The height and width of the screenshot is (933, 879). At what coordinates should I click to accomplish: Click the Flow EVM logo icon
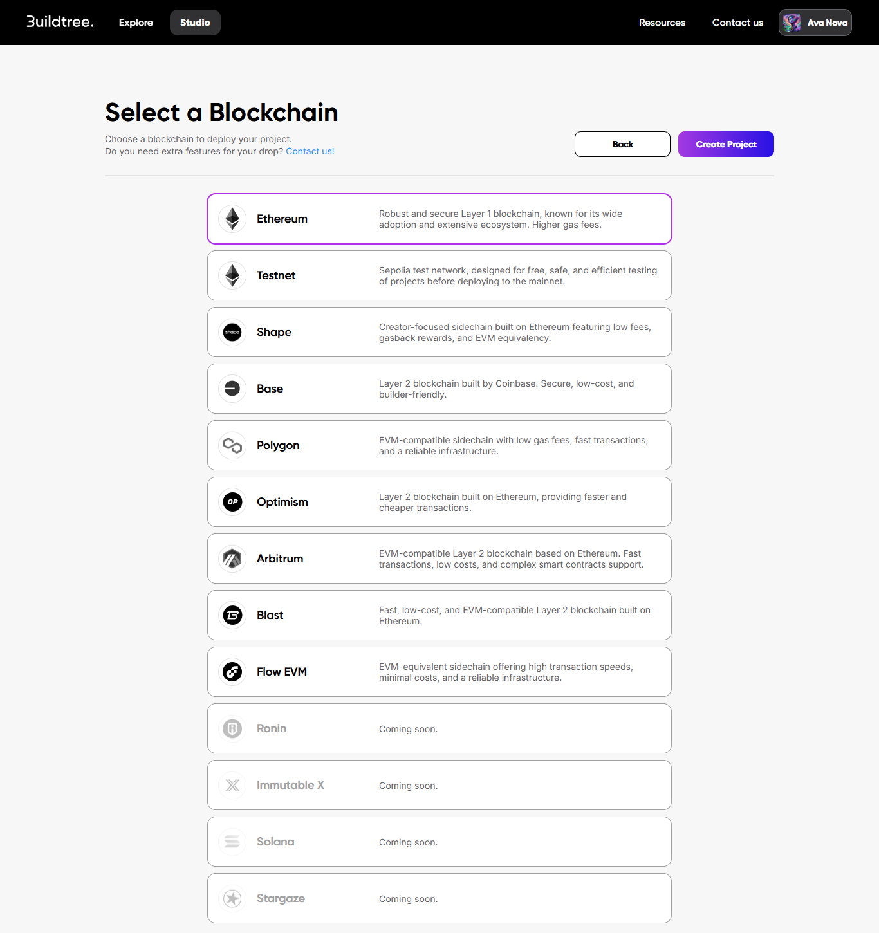pyautogui.click(x=232, y=672)
